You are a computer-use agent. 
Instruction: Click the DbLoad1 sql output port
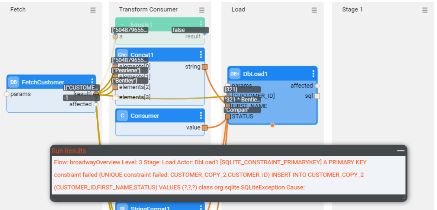tap(317, 96)
